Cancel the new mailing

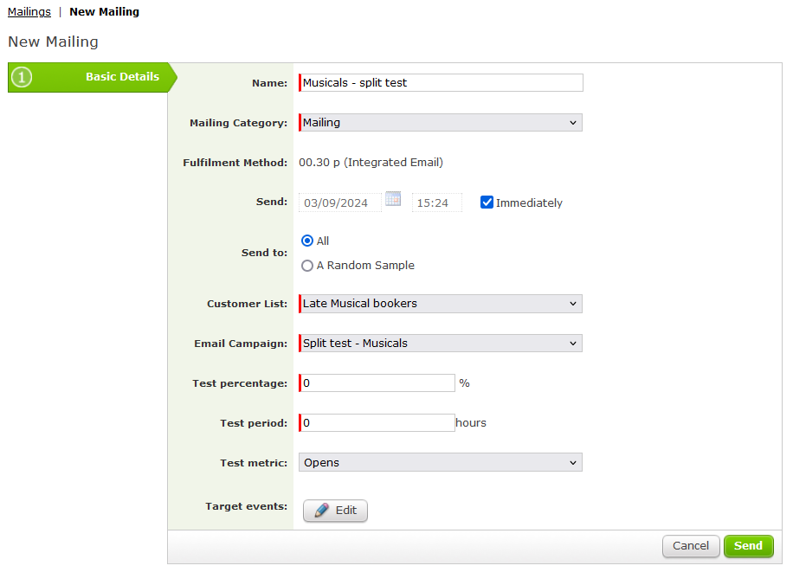691,546
